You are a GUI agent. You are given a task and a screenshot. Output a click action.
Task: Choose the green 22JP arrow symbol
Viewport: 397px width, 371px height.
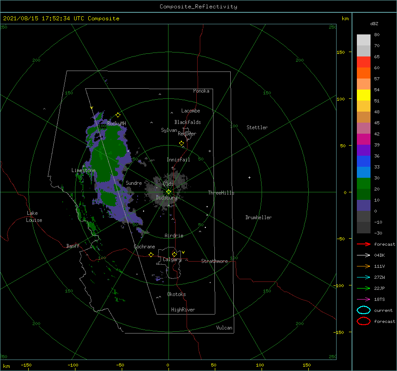(x=363, y=288)
